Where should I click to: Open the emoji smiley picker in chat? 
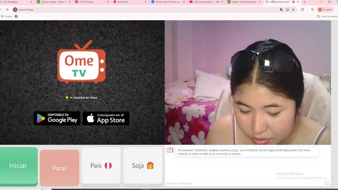coord(327,183)
